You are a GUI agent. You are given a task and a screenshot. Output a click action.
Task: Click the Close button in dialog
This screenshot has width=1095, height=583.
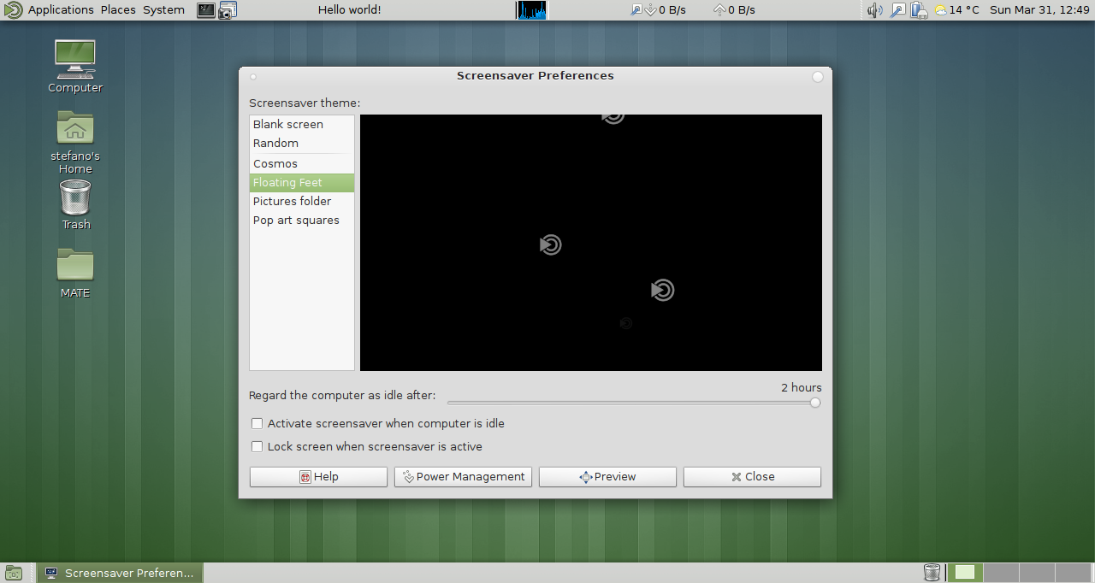[752, 477]
